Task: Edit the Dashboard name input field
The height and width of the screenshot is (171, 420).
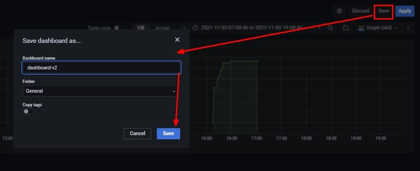Action: [x=102, y=68]
